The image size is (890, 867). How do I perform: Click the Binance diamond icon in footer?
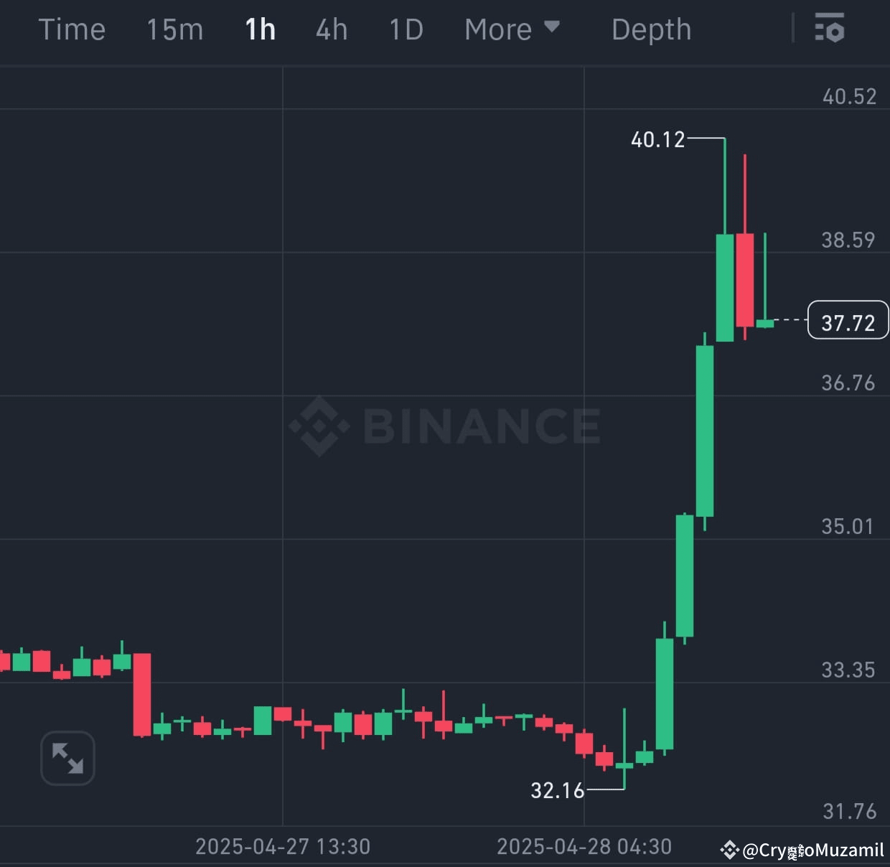(x=729, y=851)
